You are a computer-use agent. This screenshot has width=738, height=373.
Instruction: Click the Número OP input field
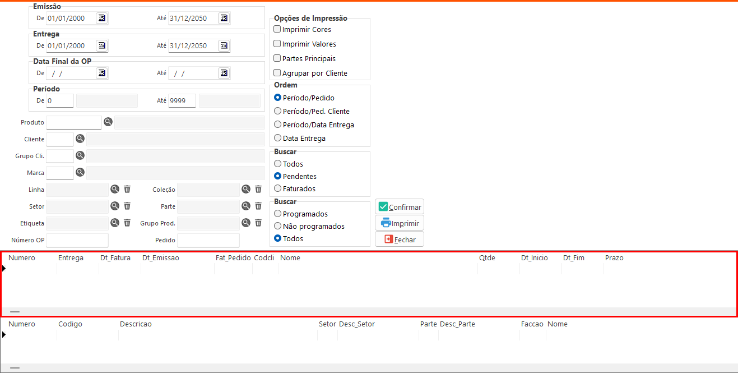point(77,240)
